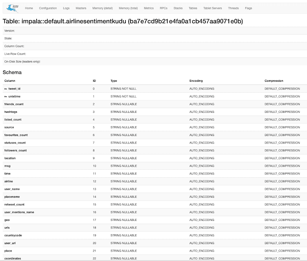Select the countrycode column name
307x261 pixels.
[13, 235]
